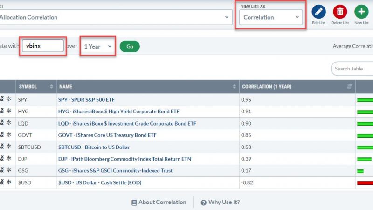Viewport: 373px width, 210px height.
Task: Open GOVT iShares Core US Treasury link
Action: tap(107, 135)
